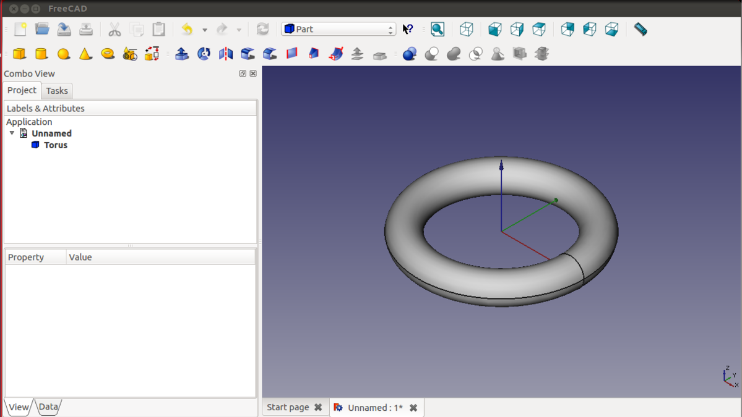Screen dimensions: 742x417
Task: Switch to the Tasks tab
Action: point(57,91)
